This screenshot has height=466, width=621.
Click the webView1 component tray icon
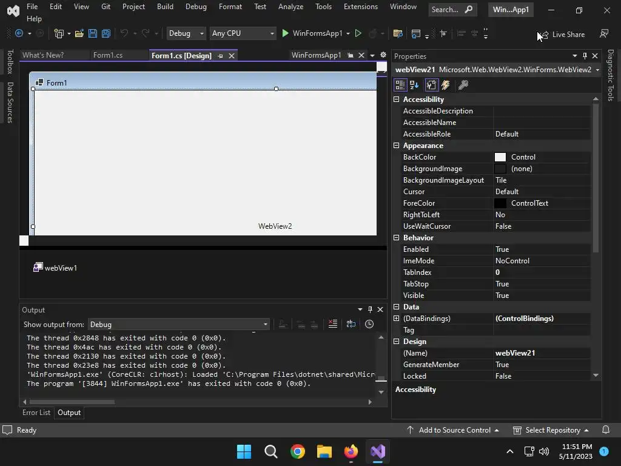[38, 268]
